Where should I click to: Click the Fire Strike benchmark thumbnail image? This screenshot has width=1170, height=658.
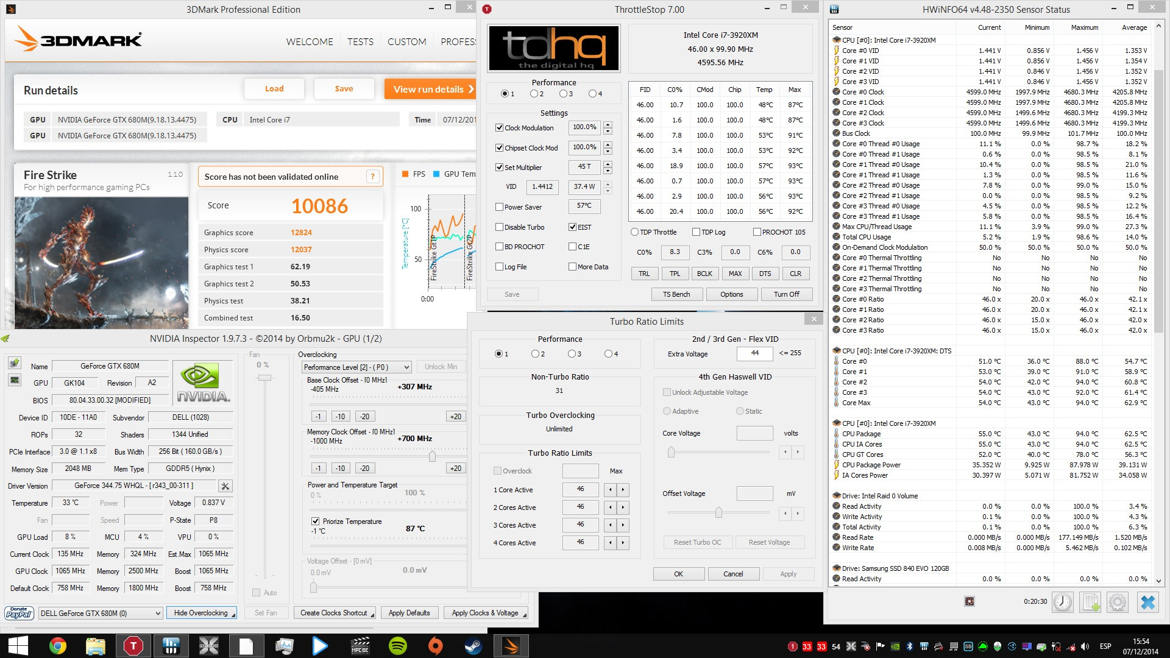(x=101, y=263)
